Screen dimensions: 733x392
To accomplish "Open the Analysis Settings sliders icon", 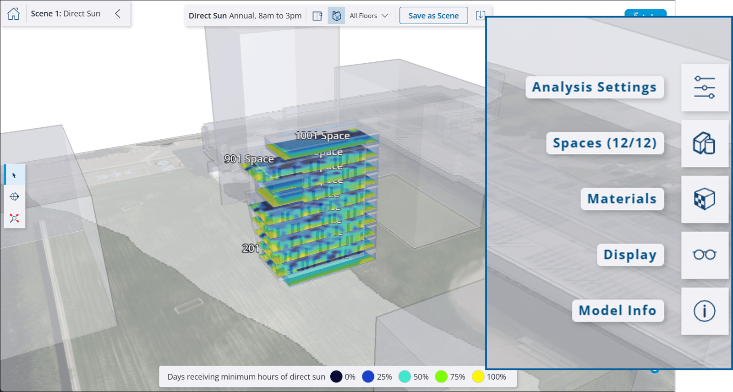I will (705, 87).
